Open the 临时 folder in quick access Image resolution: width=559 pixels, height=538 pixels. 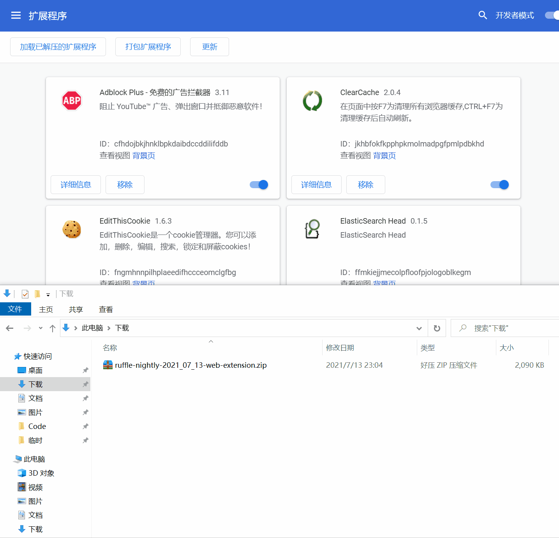coord(35,440)
